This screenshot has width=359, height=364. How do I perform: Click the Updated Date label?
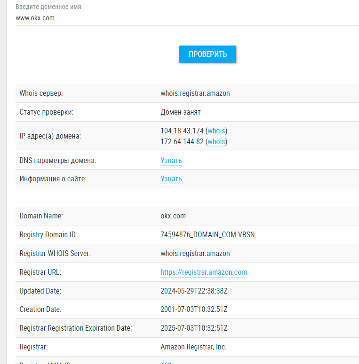(40, 291)
